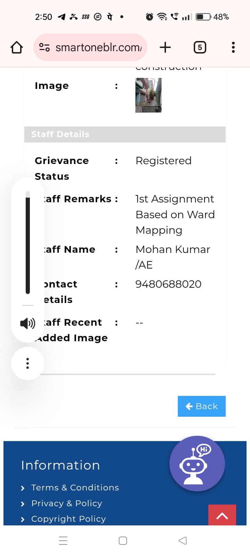
Task: Open the tab switcher showing 5 tabs
Action: pyautogui.click(x=200, y=47)
